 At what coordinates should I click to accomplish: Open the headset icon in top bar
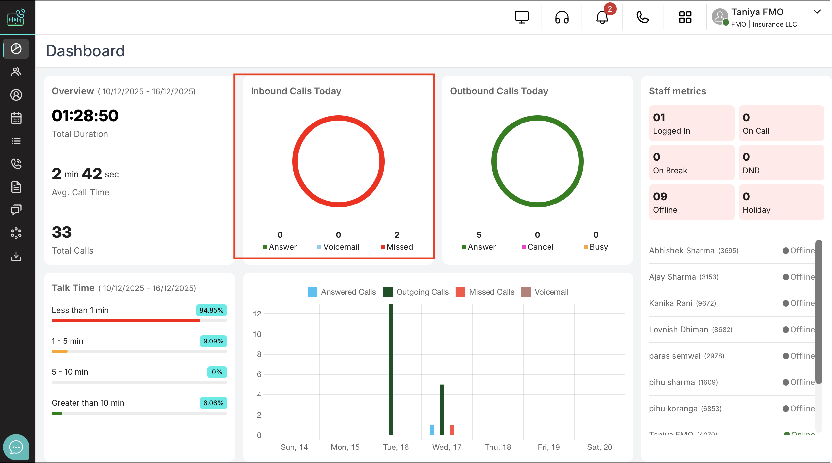point(562,17)
